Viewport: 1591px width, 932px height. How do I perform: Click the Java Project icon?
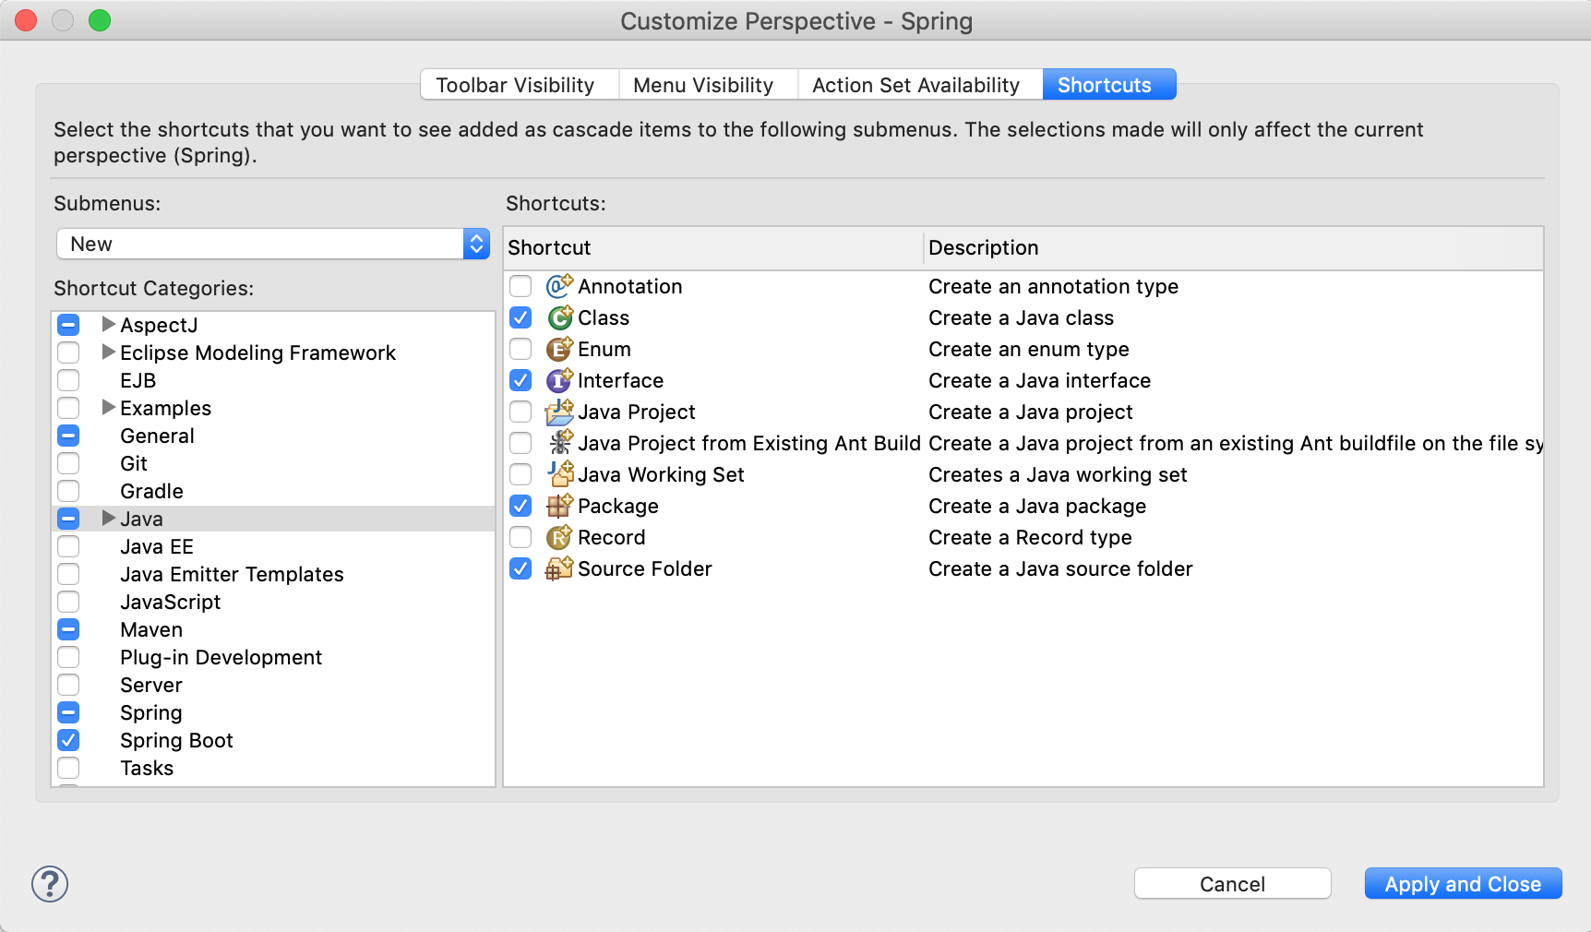click(x=559, y=412)
